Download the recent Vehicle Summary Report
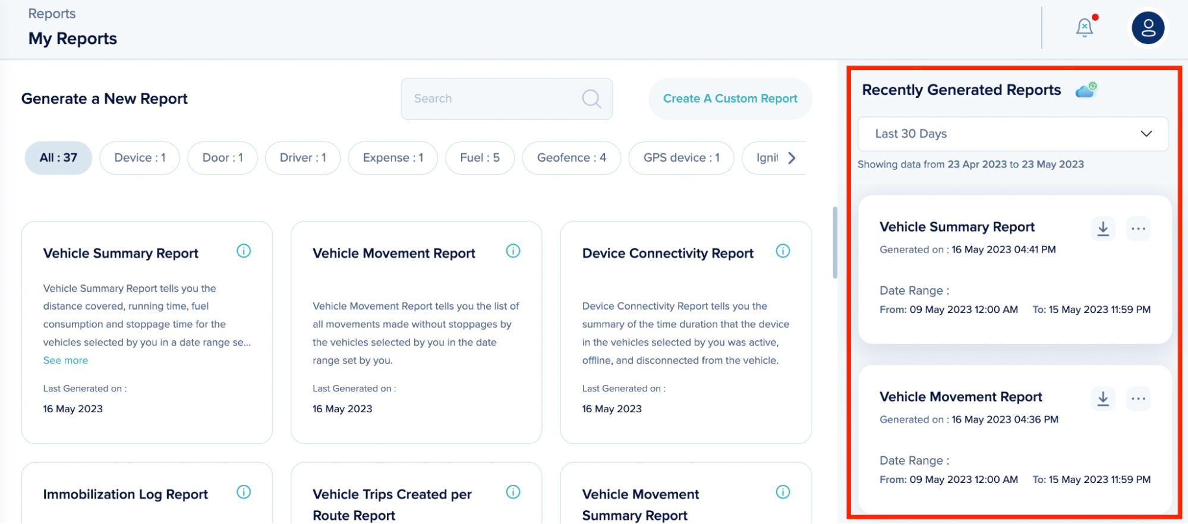 (x=1102, y=229)
